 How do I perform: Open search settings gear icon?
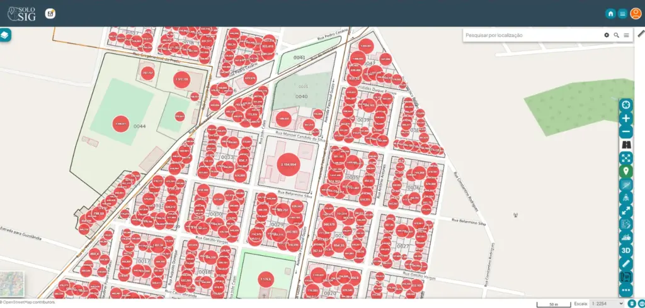click(607, 35)
